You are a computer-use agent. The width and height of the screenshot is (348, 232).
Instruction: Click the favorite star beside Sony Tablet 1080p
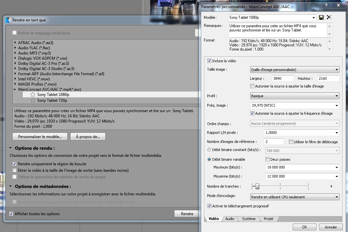[32, 95]
